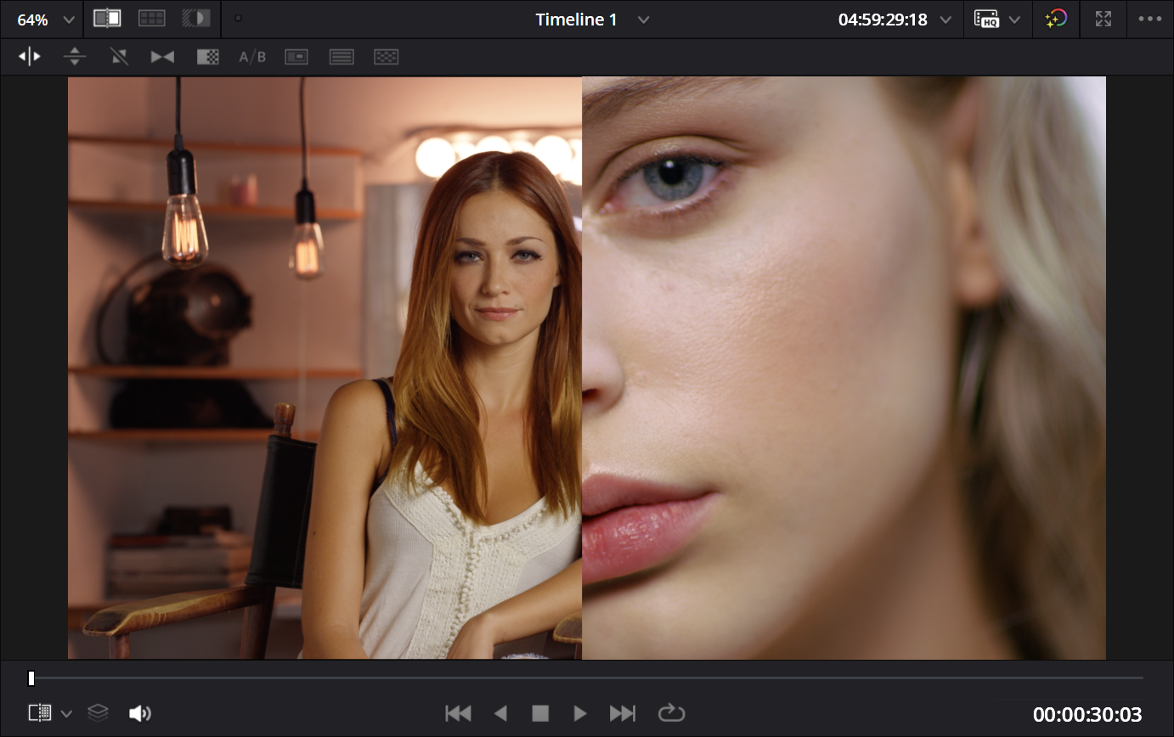Open the timecode 04:59:29:18 display options
The height and width of the screenshot is (737, 1174).
pos(945,20)
